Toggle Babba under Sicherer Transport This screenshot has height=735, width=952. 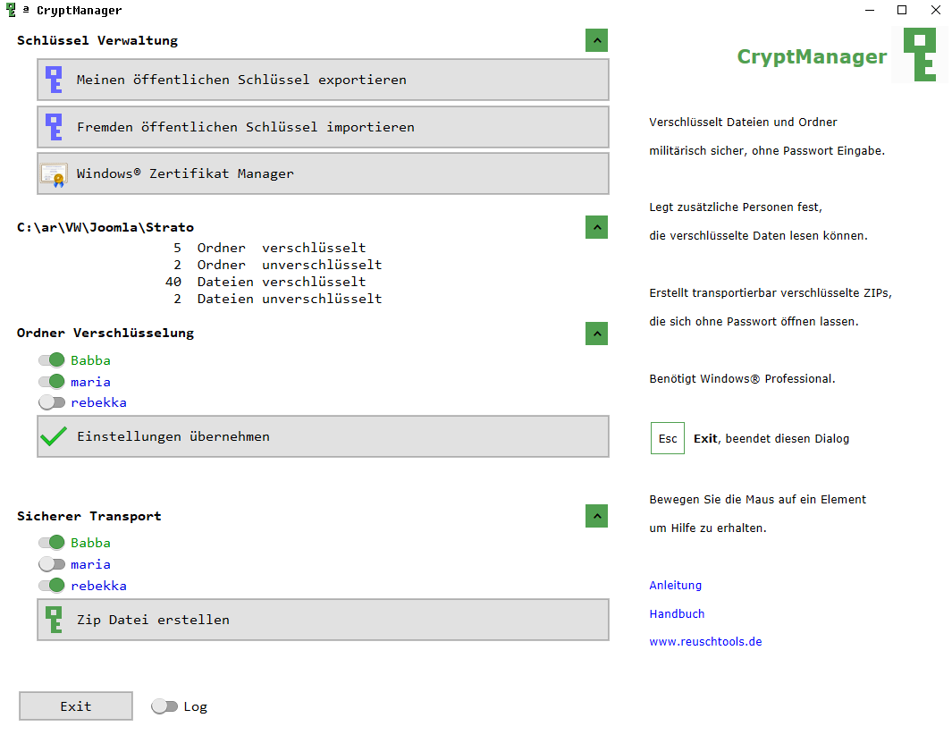52,543
